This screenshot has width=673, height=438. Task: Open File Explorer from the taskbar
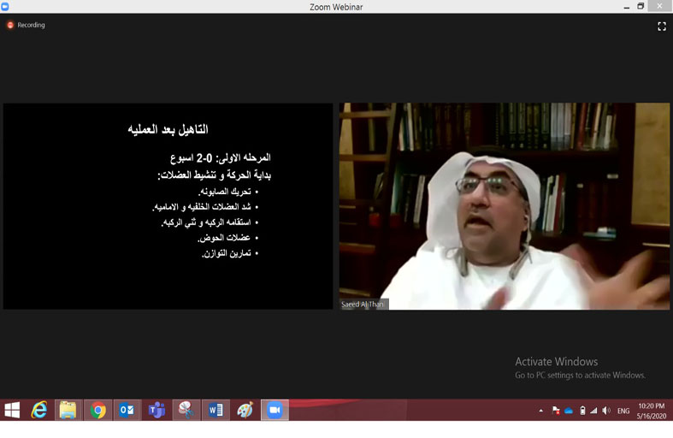[68, 411]
